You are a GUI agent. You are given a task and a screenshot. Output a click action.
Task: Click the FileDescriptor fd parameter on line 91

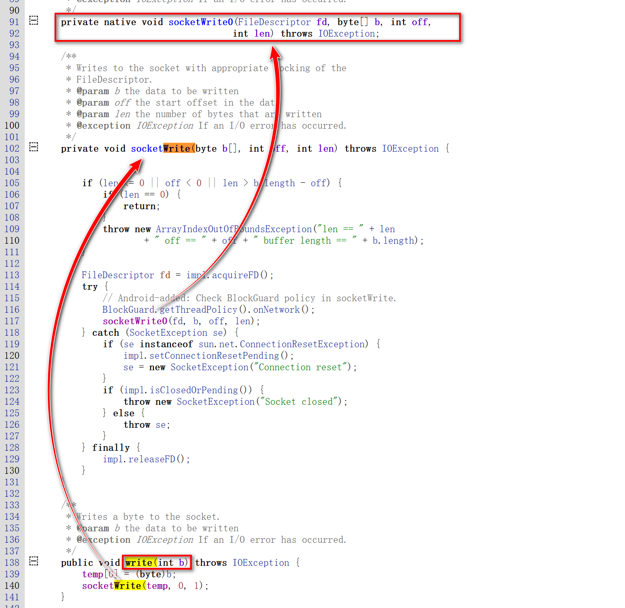[x=282, y=22]
